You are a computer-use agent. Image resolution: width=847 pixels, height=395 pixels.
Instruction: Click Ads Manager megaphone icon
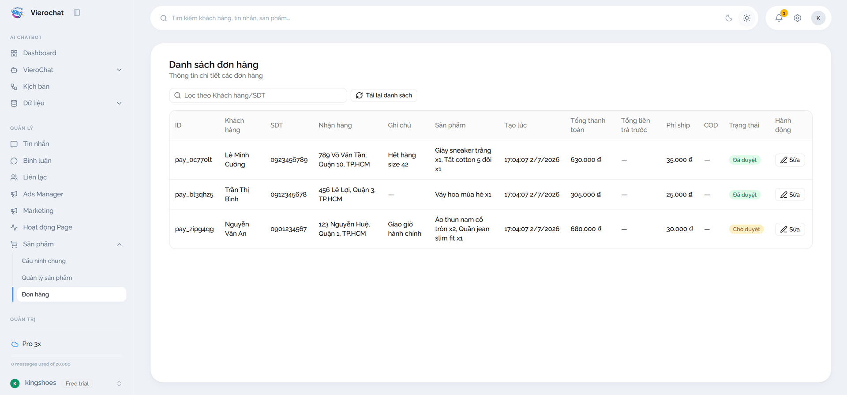click(14, 194)
